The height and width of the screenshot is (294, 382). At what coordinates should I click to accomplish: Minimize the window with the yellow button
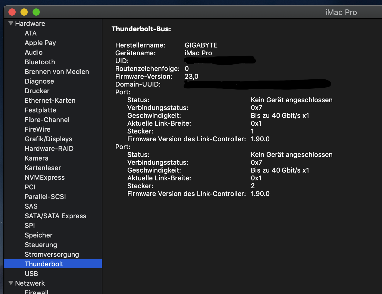(24, 12)
